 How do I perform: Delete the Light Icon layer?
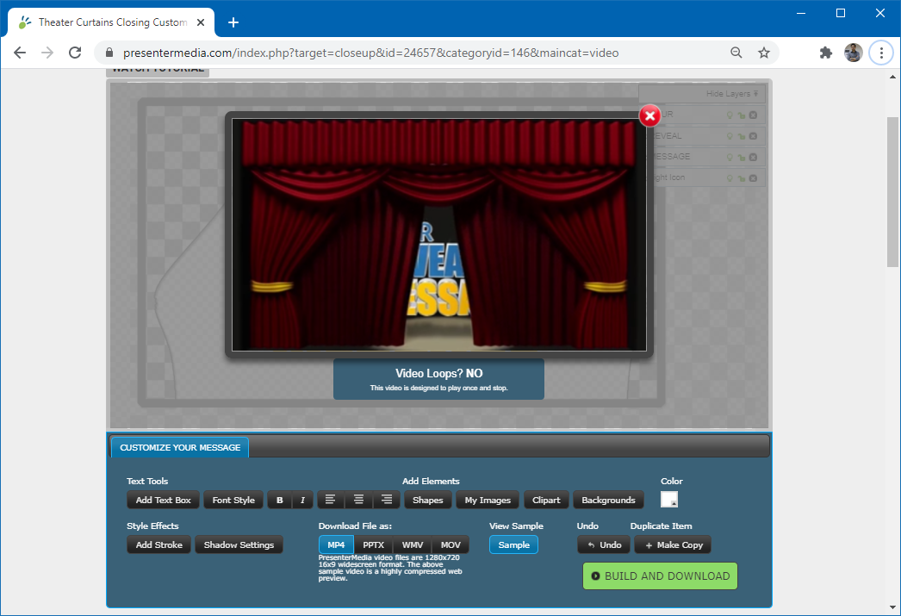click(753, 177)
